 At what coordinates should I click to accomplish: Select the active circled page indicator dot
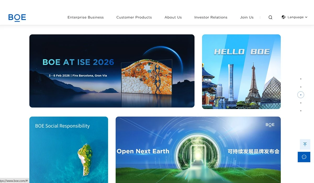(301, 95)
